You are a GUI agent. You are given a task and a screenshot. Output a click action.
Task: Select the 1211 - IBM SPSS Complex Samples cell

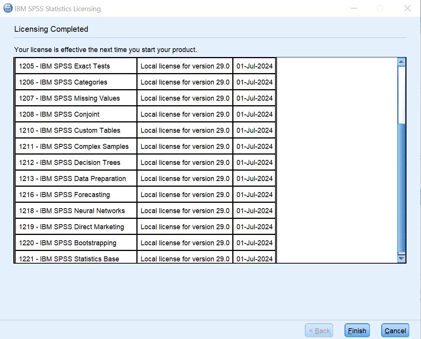click(76, 147)
